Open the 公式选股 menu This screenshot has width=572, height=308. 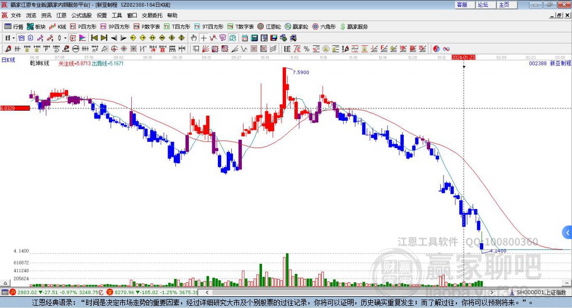(82, 15)
